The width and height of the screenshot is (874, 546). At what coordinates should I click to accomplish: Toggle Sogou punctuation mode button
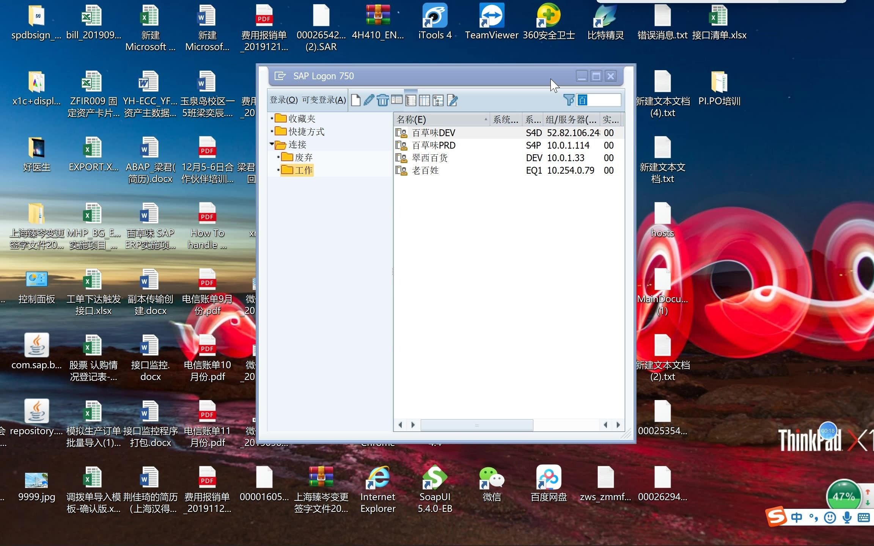tap(813, 518)
